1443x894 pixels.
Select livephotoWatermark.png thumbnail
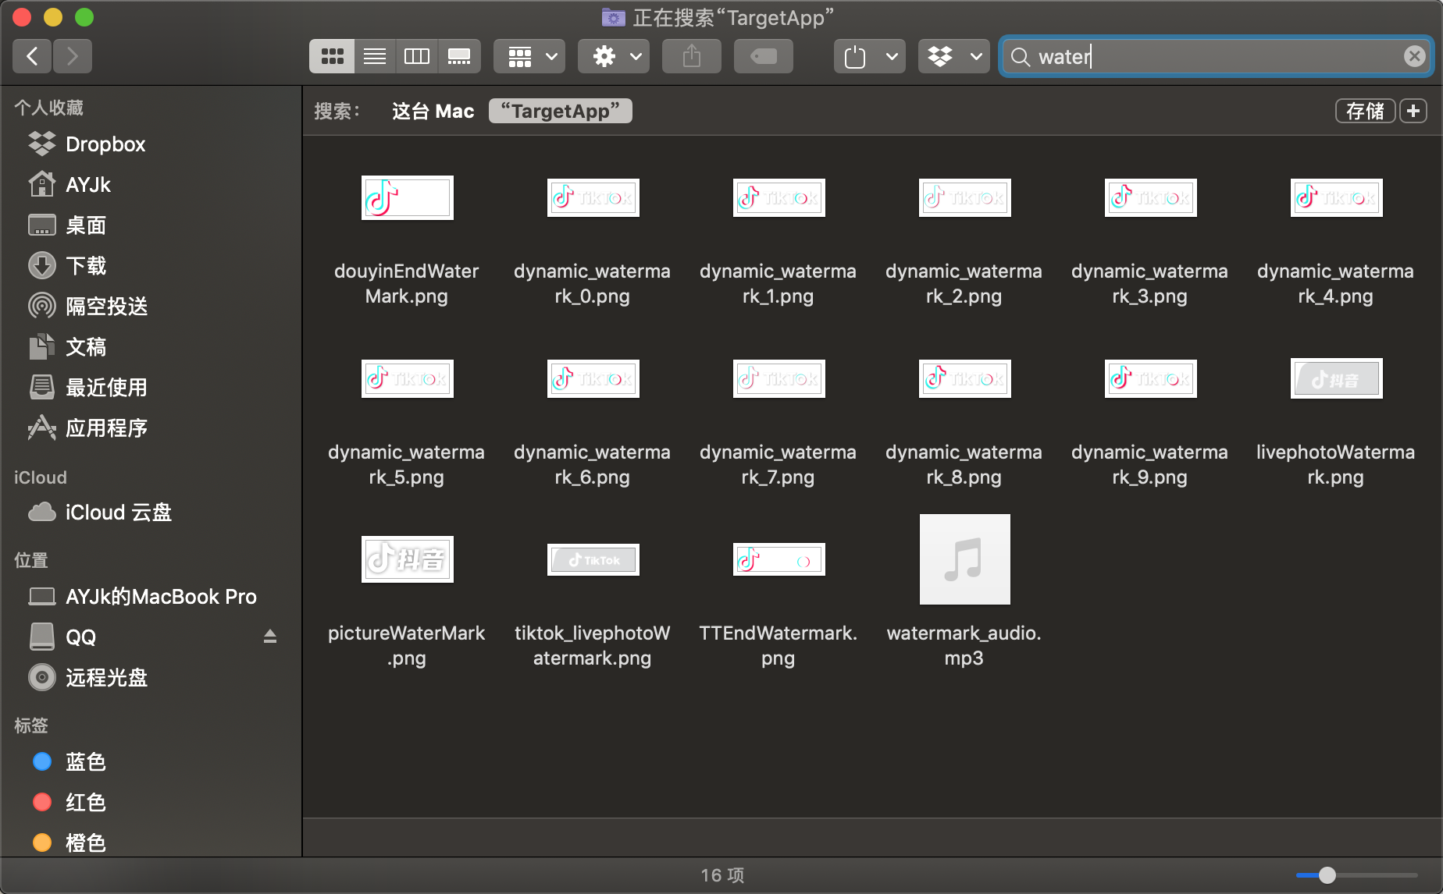click(x=1336, y=378)
